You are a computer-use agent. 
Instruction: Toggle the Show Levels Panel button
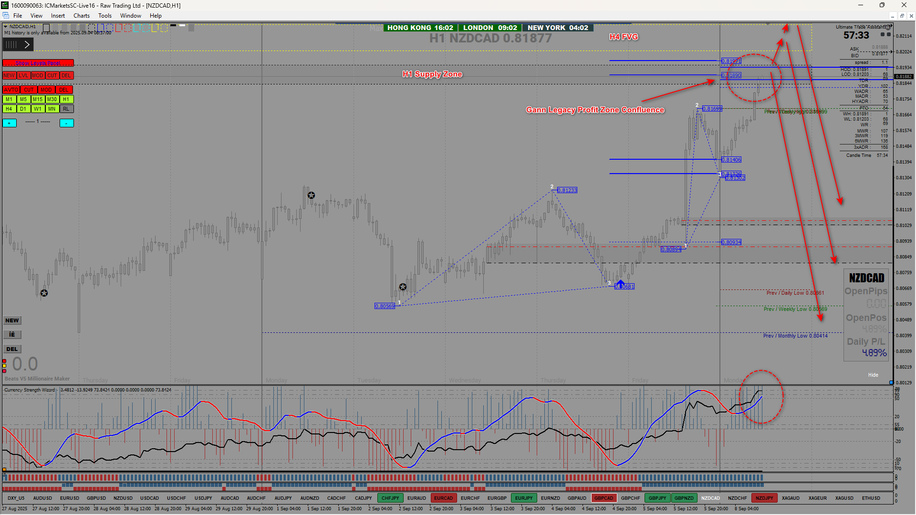point(38,63)
